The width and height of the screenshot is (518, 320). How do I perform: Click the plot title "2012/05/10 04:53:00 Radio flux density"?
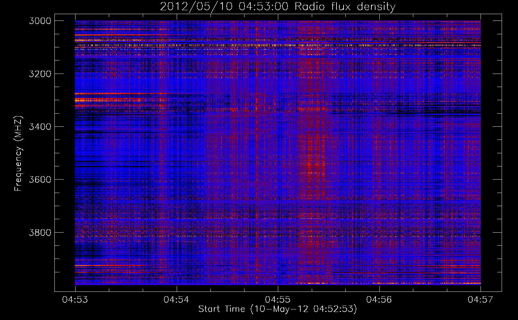pyautogui.click(x=278, y=7)
